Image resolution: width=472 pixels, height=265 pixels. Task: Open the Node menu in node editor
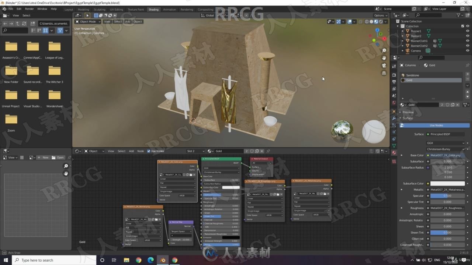[140, 151]
